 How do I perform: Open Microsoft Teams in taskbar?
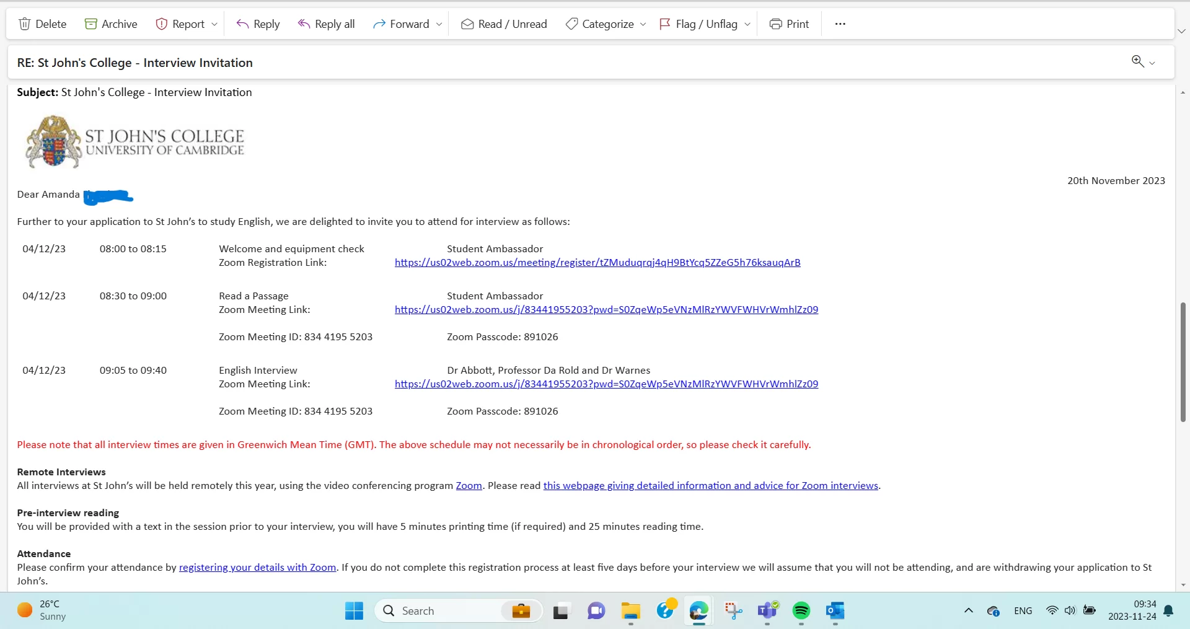coord(767,611)
